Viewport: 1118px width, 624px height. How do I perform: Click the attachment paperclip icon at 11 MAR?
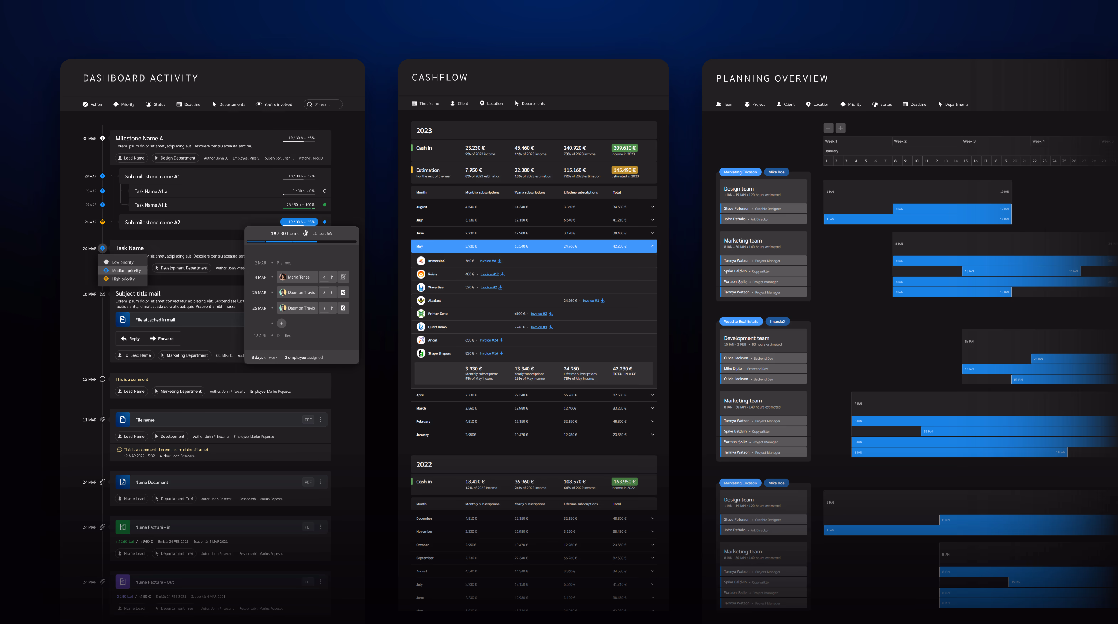[103, 420]
